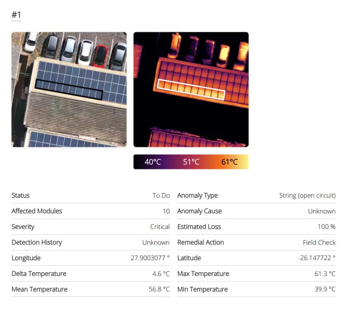Image resolution: width=347 pixels, height=318 pixels.
Task: Select the Delta Temperature label
Action: 39,273
